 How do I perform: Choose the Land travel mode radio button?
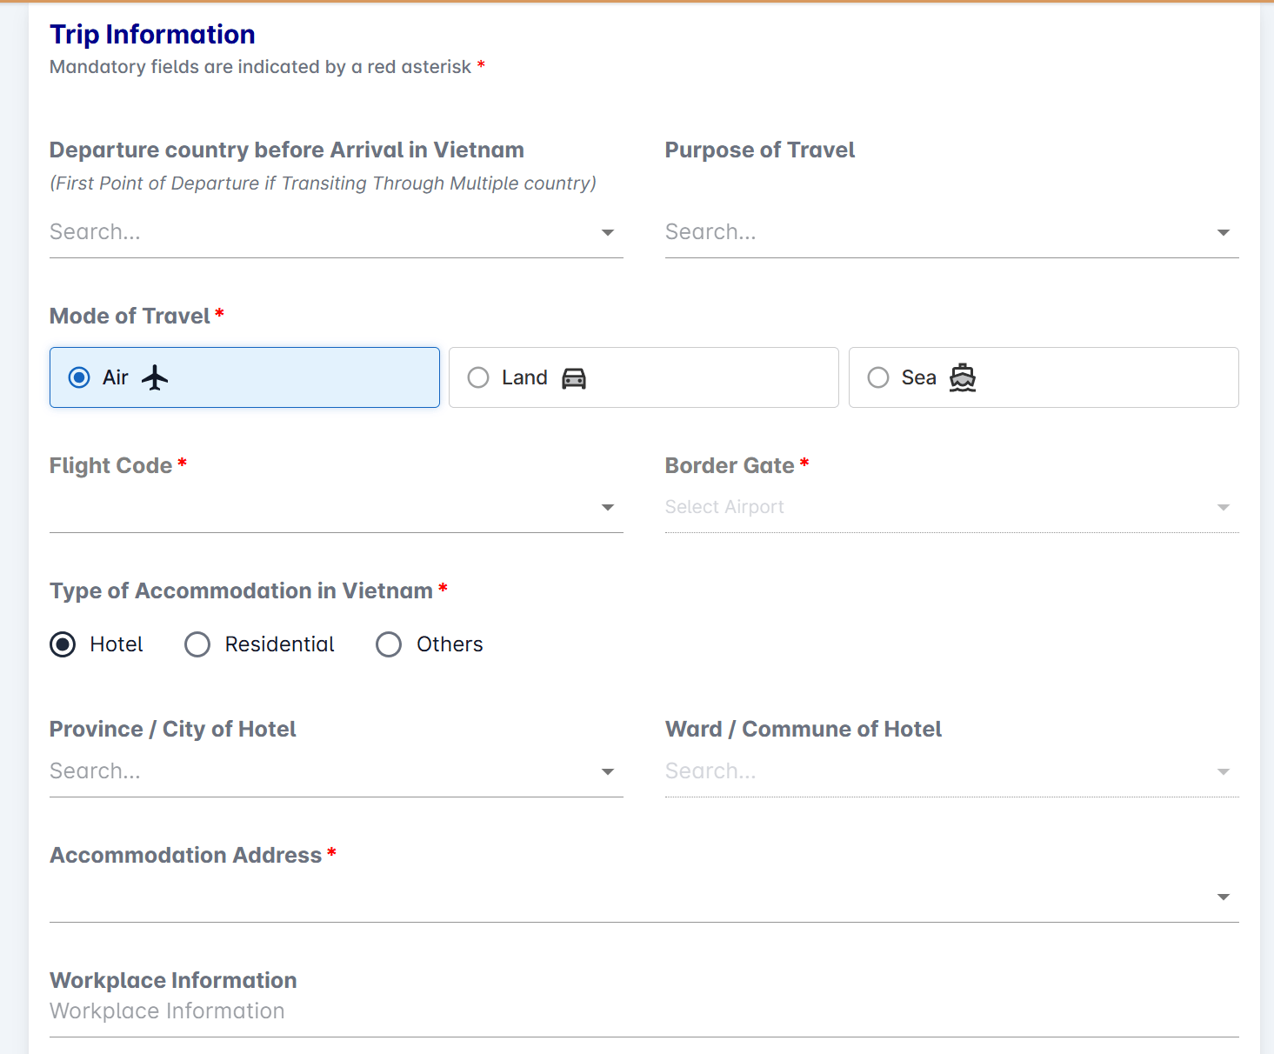pyautogui.click(x=478, y=377)
